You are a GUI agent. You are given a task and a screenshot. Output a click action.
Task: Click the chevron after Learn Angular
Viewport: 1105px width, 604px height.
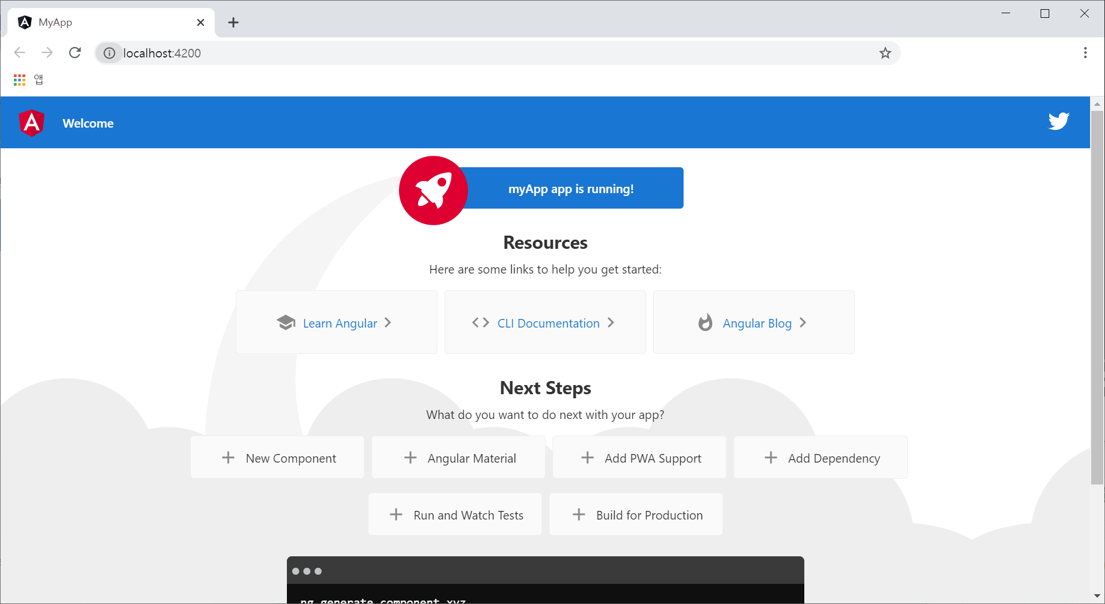click(388, 322)
